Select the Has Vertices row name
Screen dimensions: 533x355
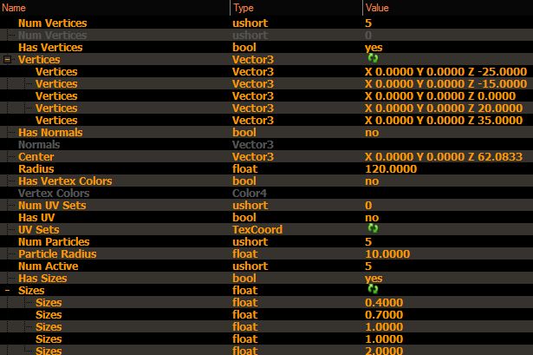(x=50, y=48)
